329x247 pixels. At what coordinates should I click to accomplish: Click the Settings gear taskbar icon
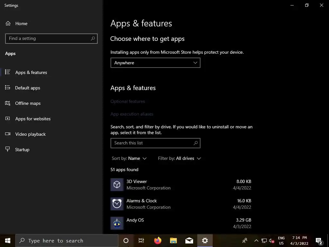tap(205, 241)
